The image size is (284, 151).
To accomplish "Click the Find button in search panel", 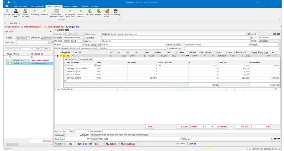I will [x=37, y=49].
